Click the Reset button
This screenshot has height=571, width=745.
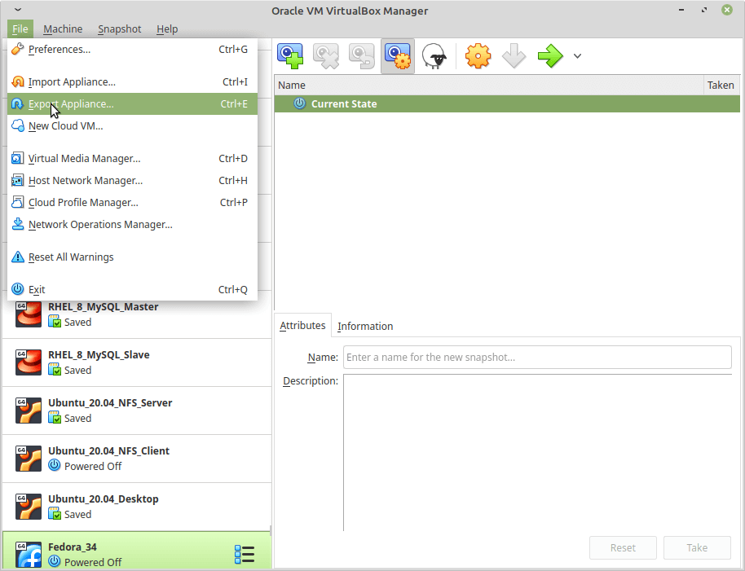[x=623, y=547]
